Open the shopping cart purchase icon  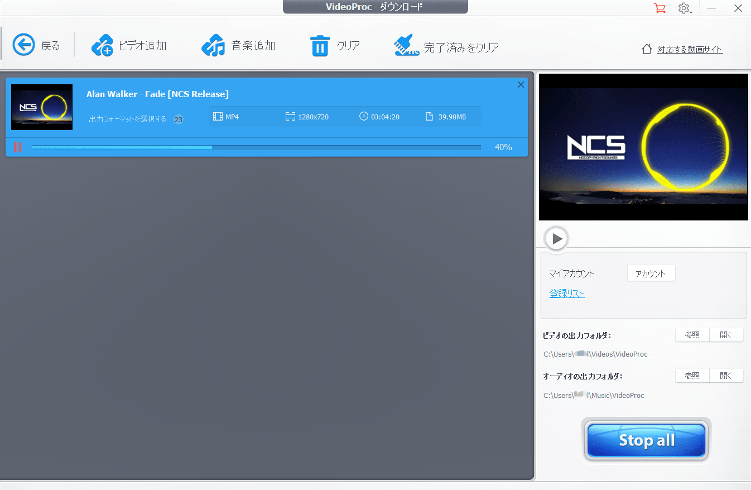[659, 8]
